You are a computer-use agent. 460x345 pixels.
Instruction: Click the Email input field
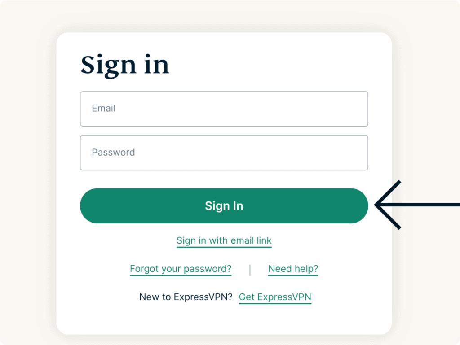coord(224,109)
